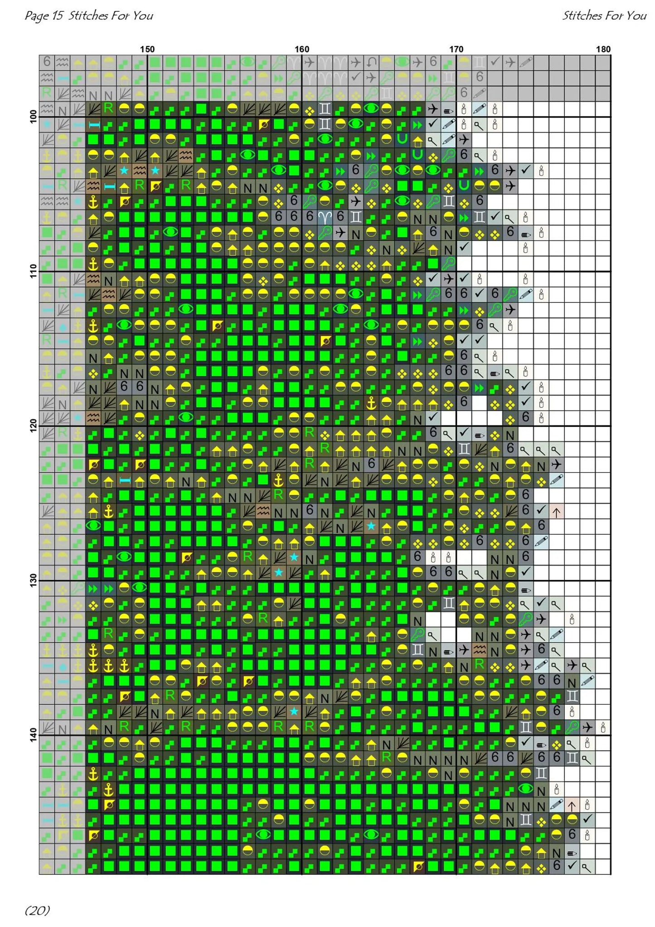Click the column number 160 label
Viewport: 655px width, 927px height.
301,49
